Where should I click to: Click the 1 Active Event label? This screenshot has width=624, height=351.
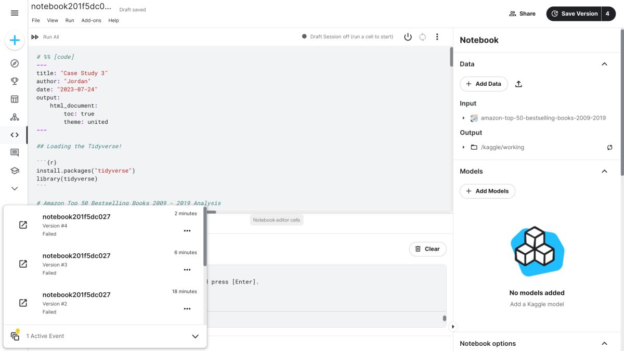point(45,336)
